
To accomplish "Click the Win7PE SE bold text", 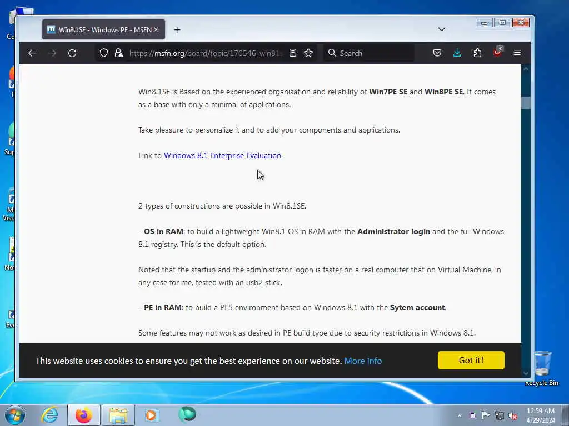I will pyautogui.click(x=388, y=92).
